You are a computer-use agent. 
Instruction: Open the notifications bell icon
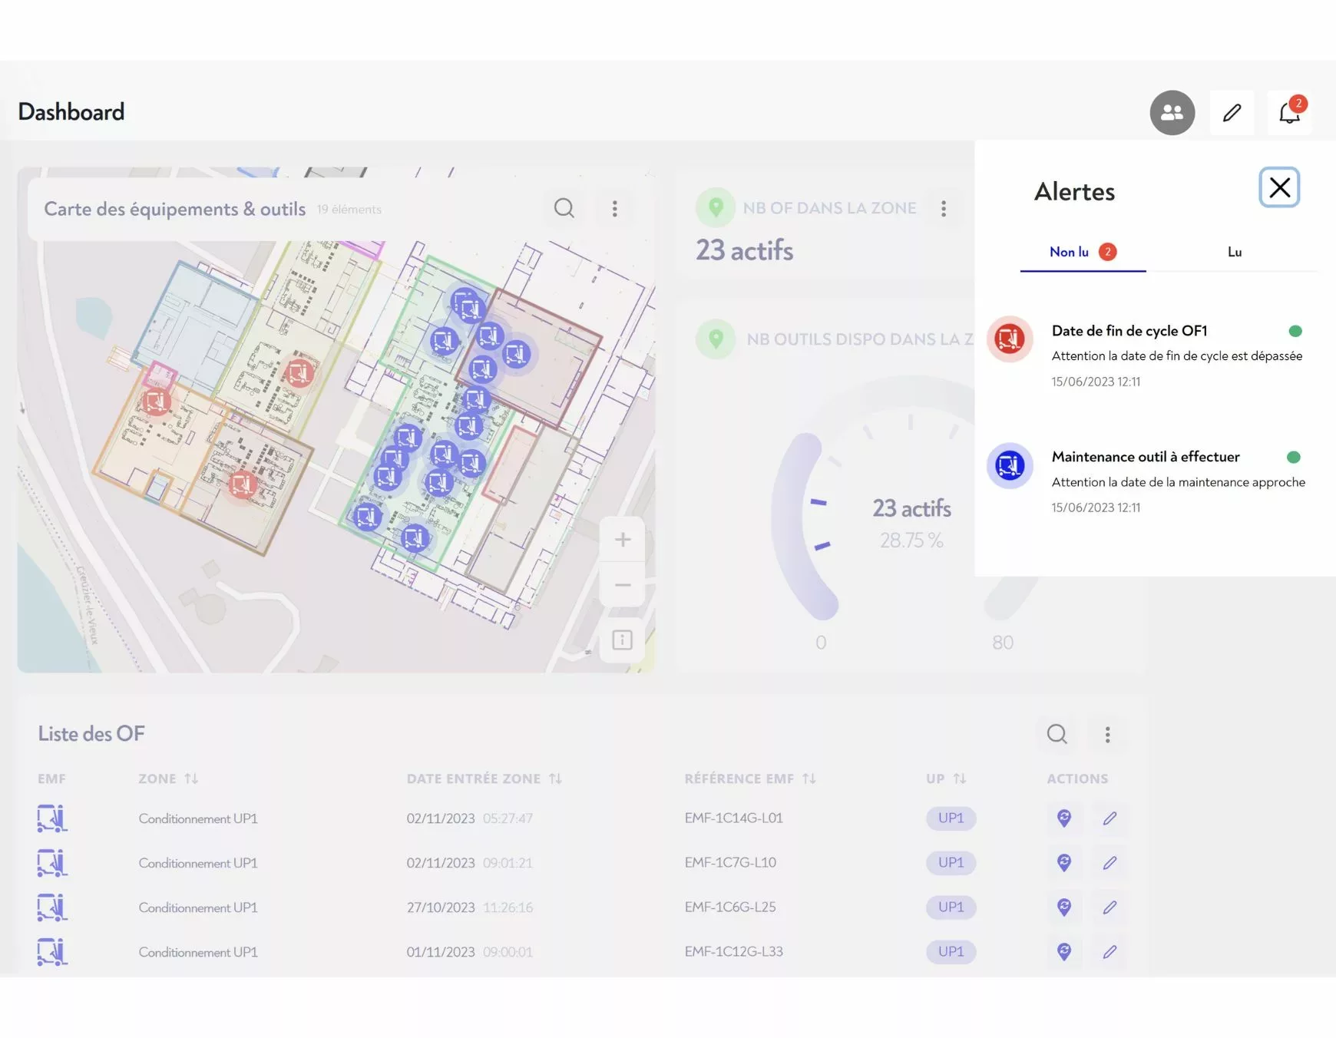click(x=1289, y=113)
